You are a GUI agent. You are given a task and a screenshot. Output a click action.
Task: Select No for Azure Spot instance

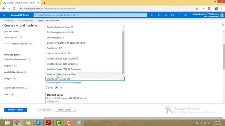(x=57, y=87)
